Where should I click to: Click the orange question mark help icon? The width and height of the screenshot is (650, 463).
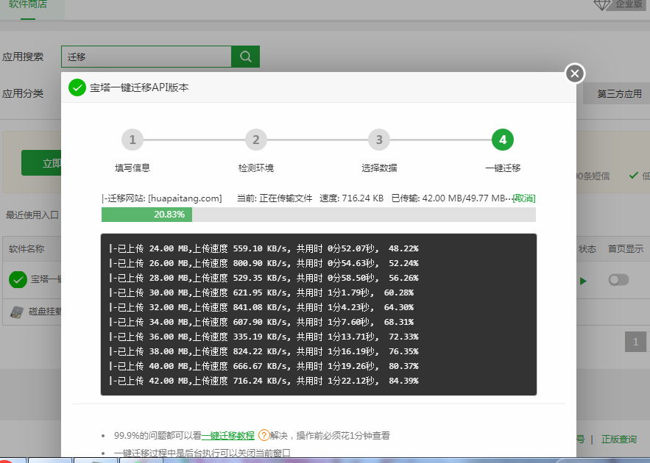[x=264, y=435]
